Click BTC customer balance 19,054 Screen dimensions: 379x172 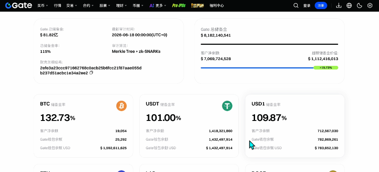click(x=121, y=131)
